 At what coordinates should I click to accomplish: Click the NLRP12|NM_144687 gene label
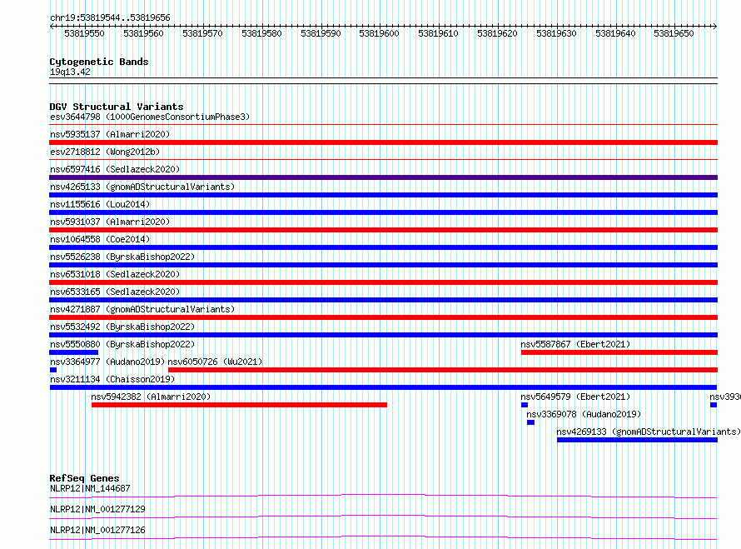click(90, 488)
